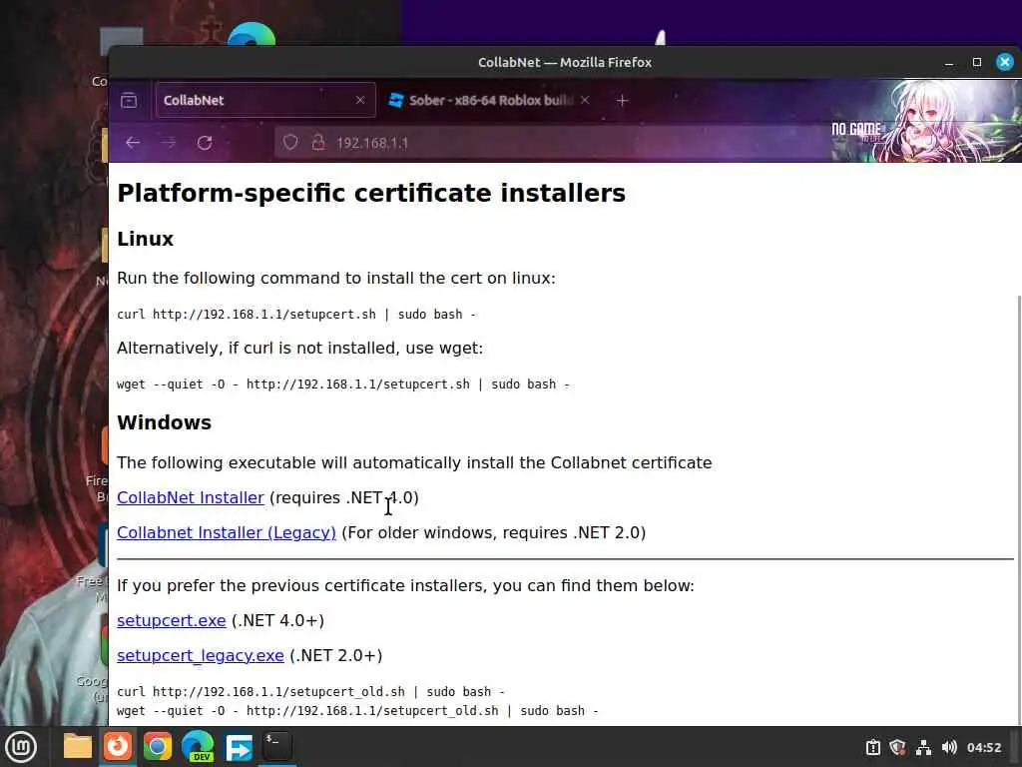Viewport: 1022px width, 767px height.
Task: Click the Firefox icon in the taskbar
Action: (118, 746)
